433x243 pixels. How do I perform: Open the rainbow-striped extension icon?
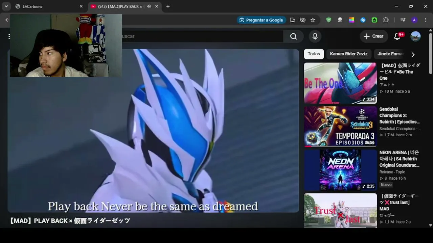click(351, 20)
